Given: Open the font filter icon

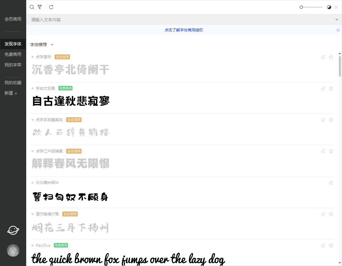Looking at the screenshot, I should tap(40, 7).
